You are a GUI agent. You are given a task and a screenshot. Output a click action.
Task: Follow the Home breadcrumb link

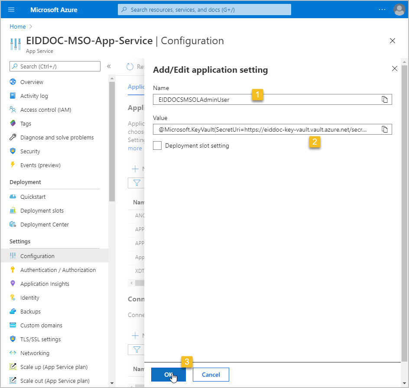[18, 26]
